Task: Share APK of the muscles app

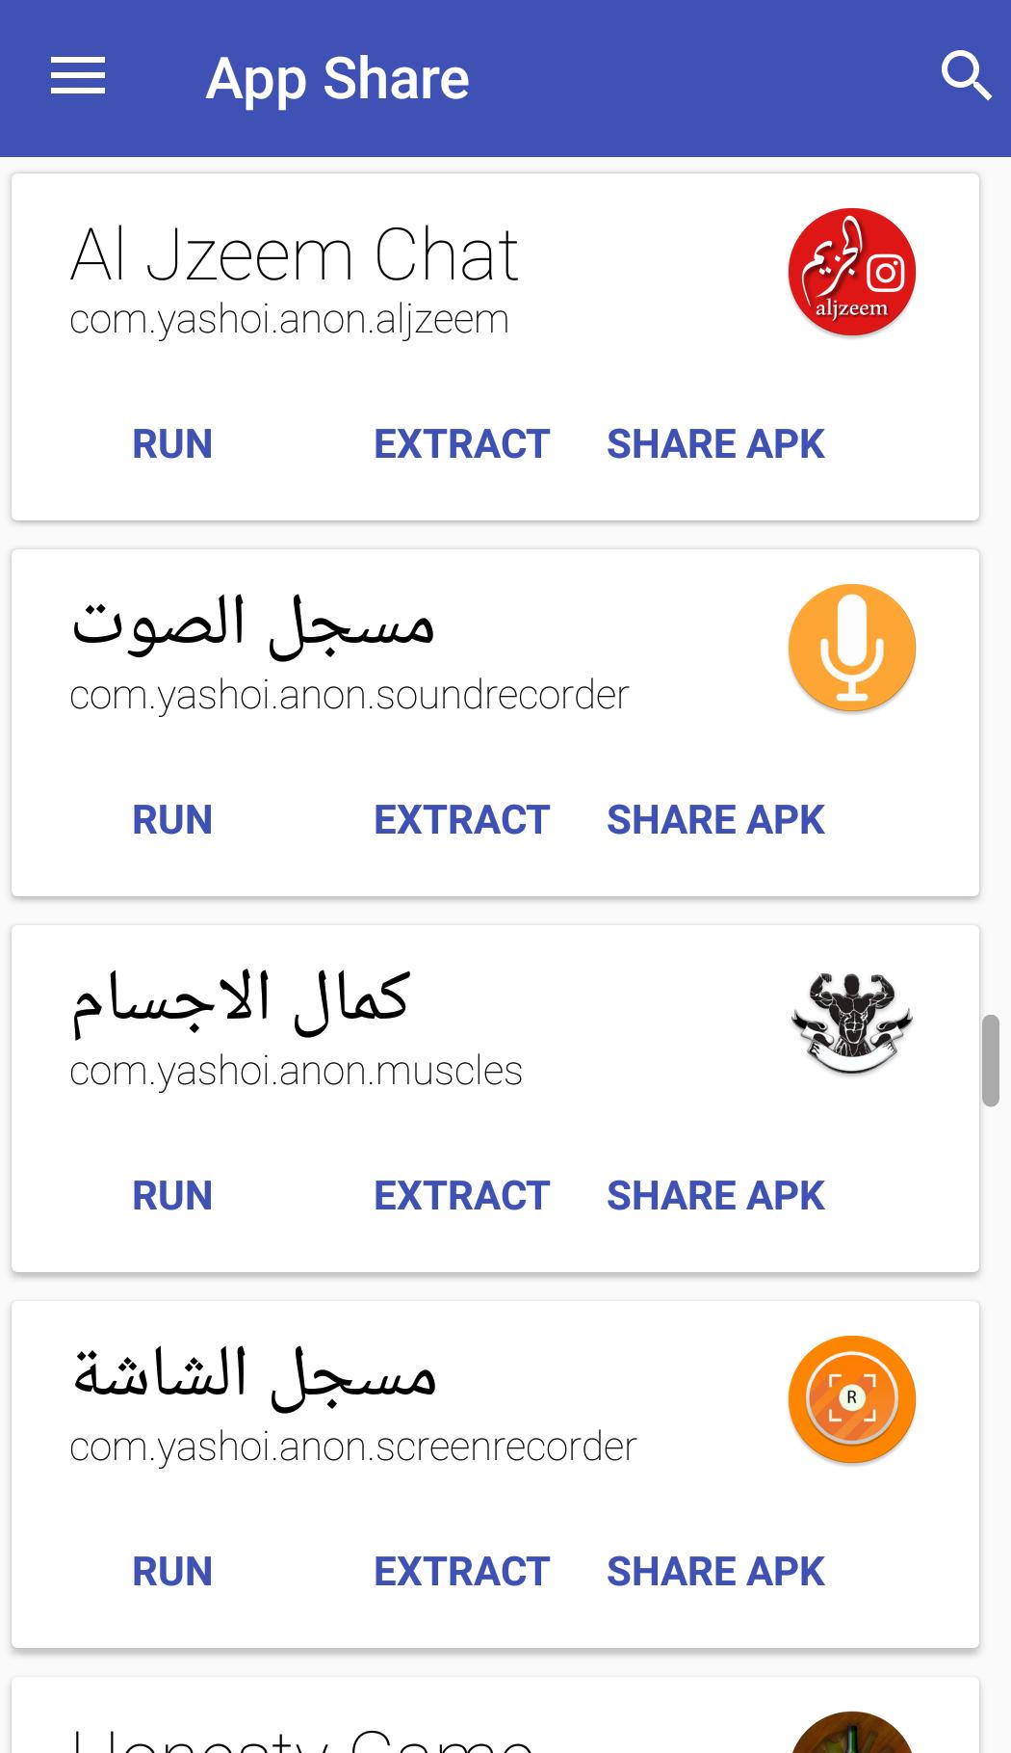Action: [715, 1196]
